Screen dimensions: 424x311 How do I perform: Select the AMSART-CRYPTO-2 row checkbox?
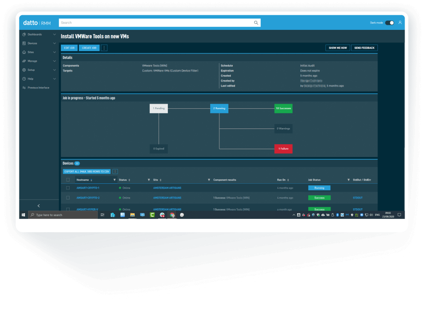point(68,198)
